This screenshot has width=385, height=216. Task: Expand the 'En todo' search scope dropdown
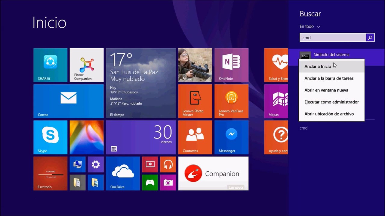[x=310, y=26]
